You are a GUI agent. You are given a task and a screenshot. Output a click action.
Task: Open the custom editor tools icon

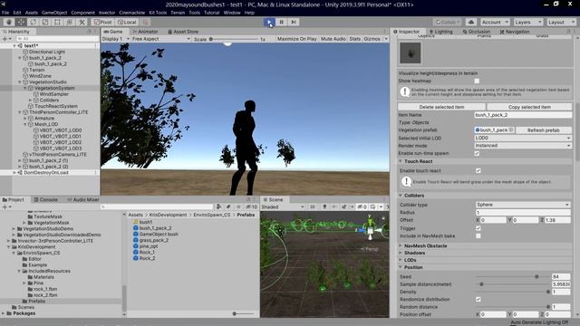[x=82, y=22]
